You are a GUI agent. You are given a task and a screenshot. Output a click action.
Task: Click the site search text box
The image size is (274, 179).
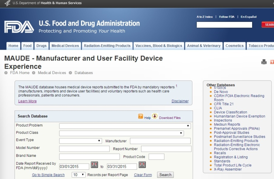click(224, 25)
